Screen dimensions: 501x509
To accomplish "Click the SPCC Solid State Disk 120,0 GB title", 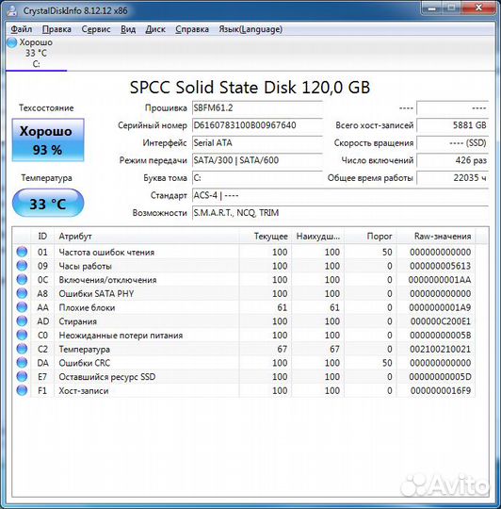I will [x=250, y=88].
